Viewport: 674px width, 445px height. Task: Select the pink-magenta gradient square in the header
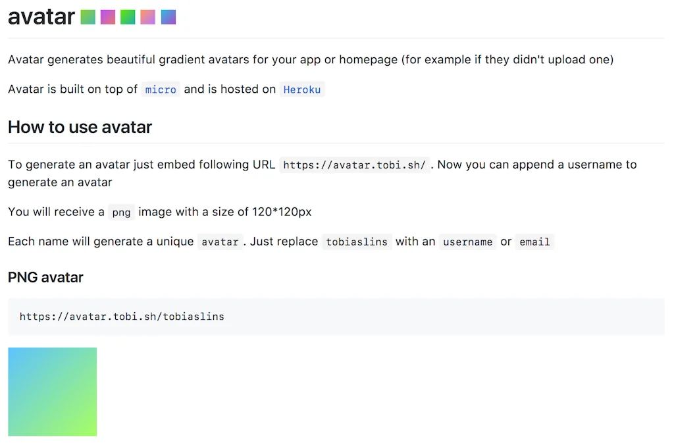coord(108,16)
